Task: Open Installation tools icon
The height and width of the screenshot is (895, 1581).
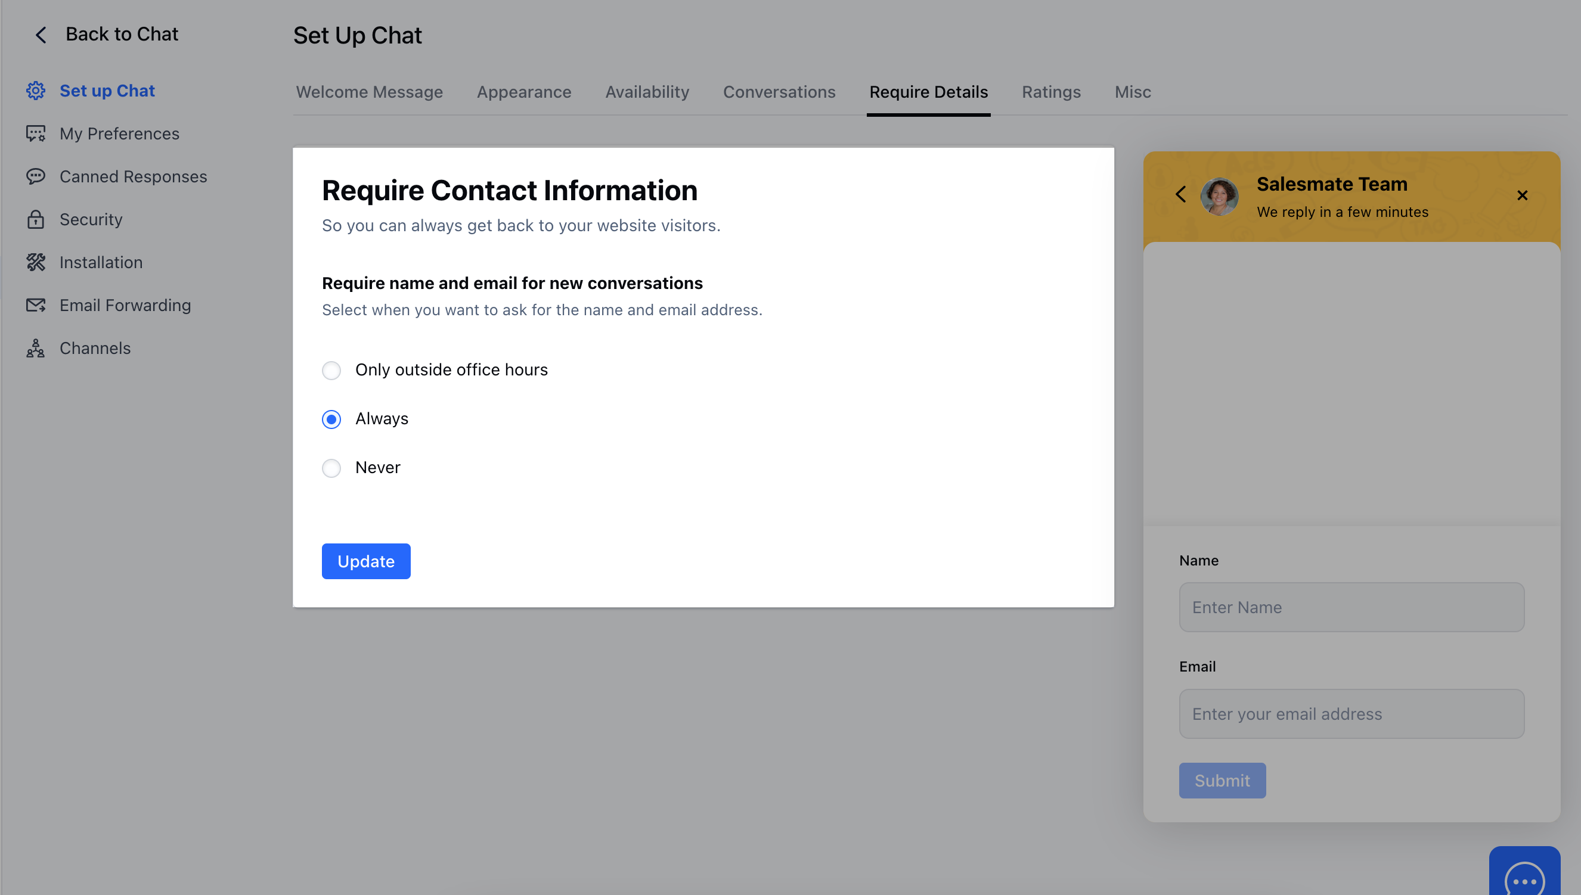Action: [36, 262]
